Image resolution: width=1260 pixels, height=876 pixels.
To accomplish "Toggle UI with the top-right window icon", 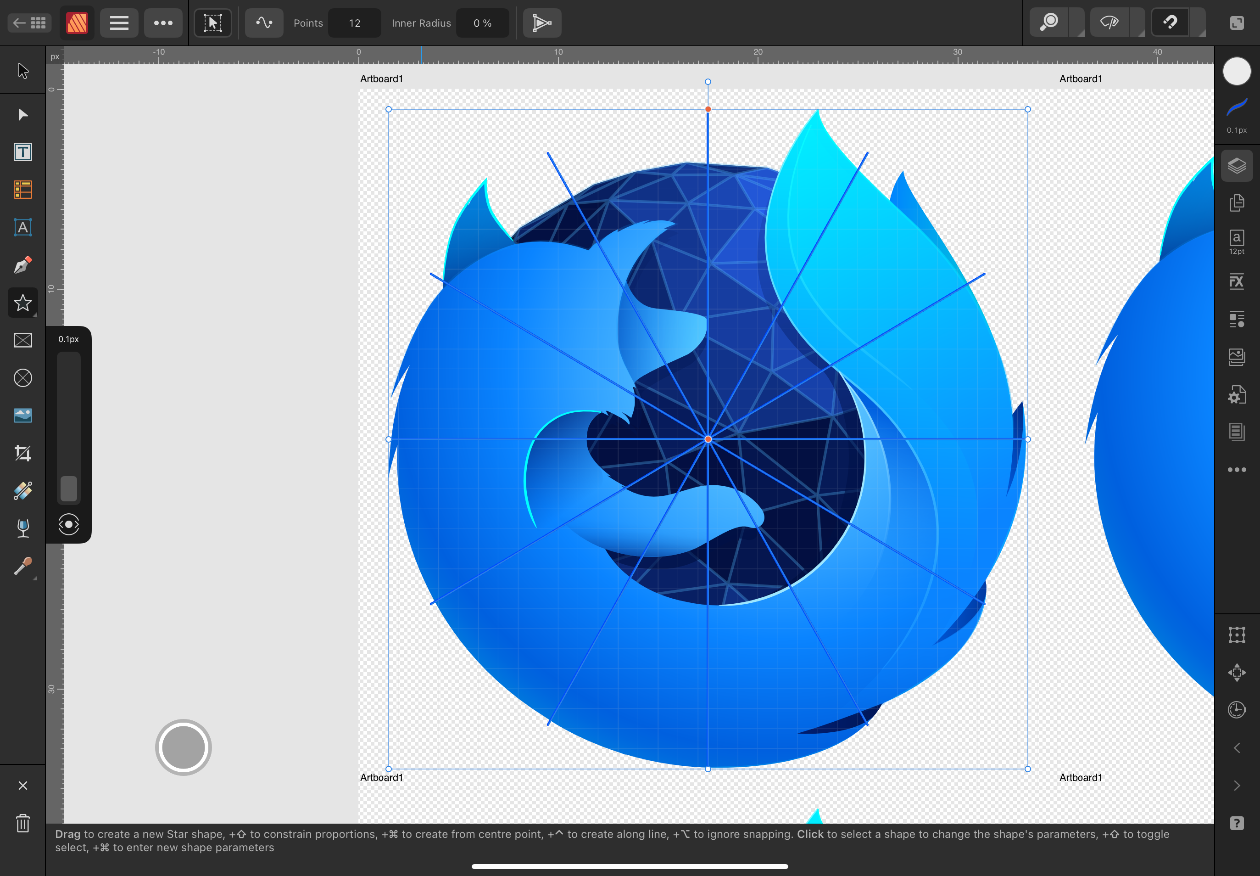I will [x=1237, y=23].
